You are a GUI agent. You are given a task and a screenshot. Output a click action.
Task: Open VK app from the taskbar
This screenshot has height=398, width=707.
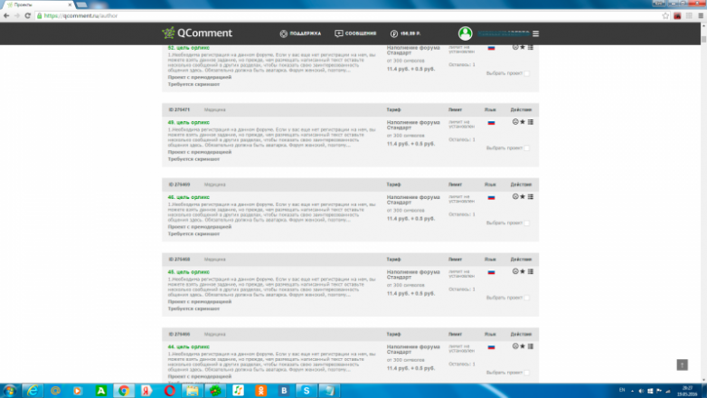click(x=284, y=391)
